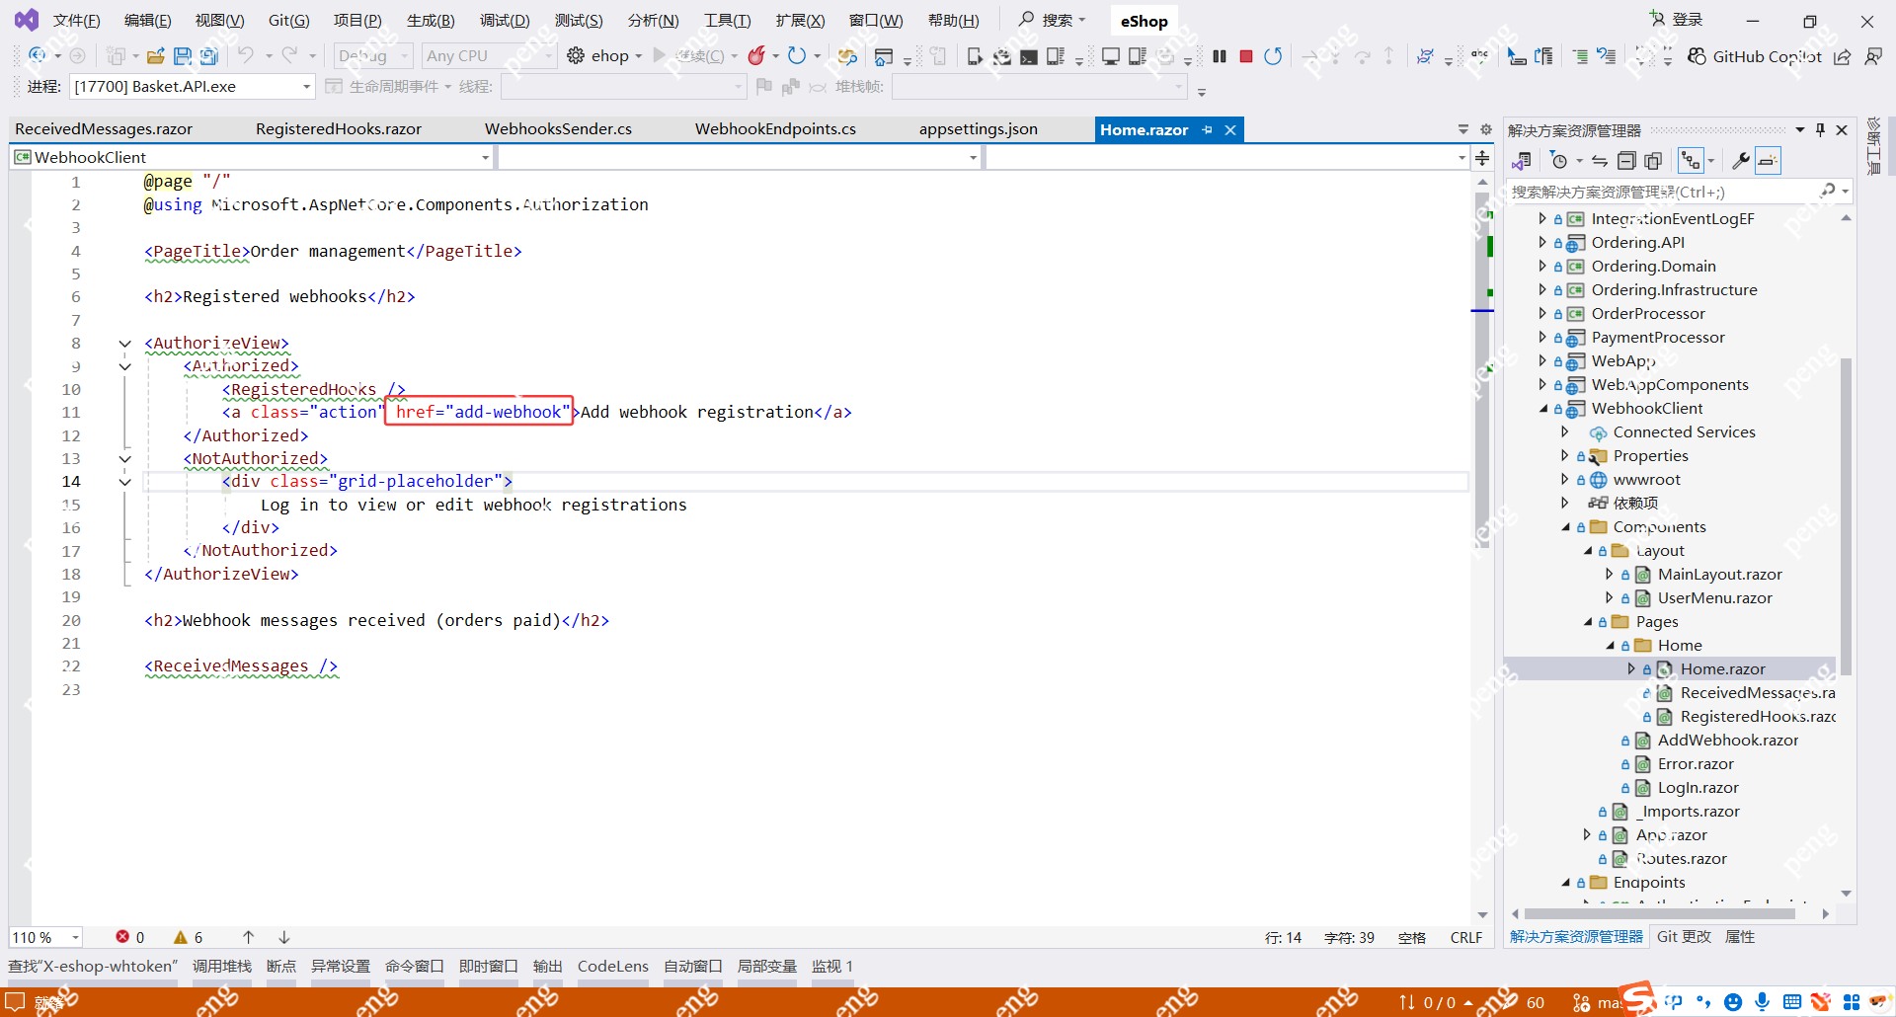Open the WebhookClient project dropdown in the navigation bar
The height and width of the screenshot is (1017, 1896).
click(x=251, y=157)
